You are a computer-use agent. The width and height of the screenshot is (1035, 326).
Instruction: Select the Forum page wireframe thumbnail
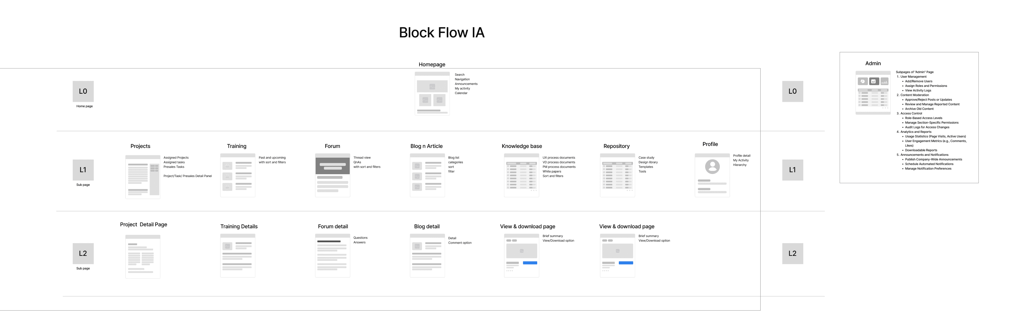(332, 175)
